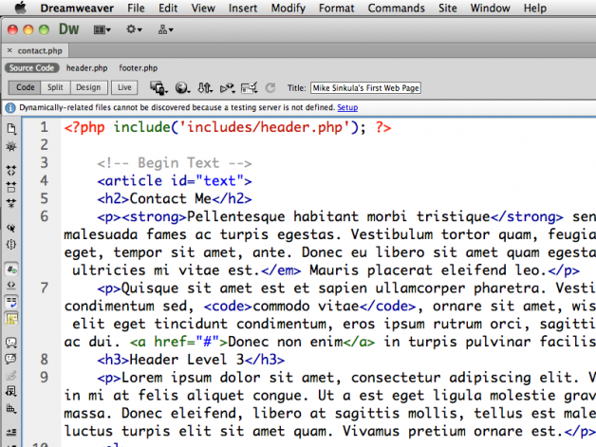Toggle Line Numbers in coding toolbar
This screenshot has height=447, width=596.
pyautogui.click(x=11, y=270)
